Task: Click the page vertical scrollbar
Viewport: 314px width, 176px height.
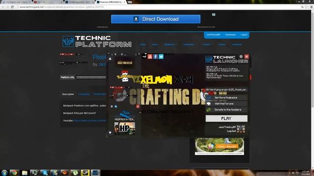Action: (x=313, y=90)
